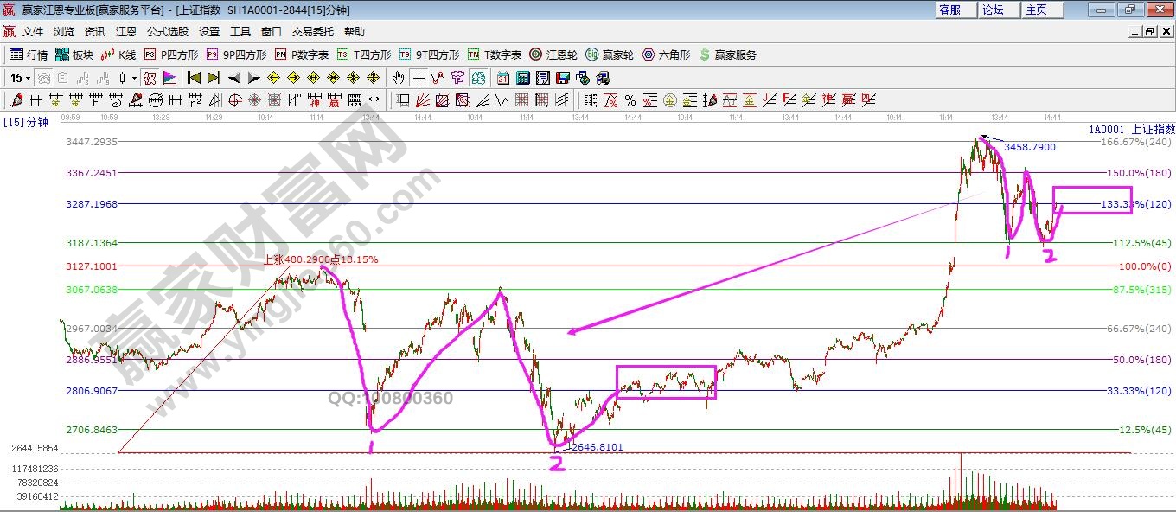Screen dimensions: 1176x512
Task: Toggle the highlighted green chart-pattern button
Action: (x=477, y=78)
